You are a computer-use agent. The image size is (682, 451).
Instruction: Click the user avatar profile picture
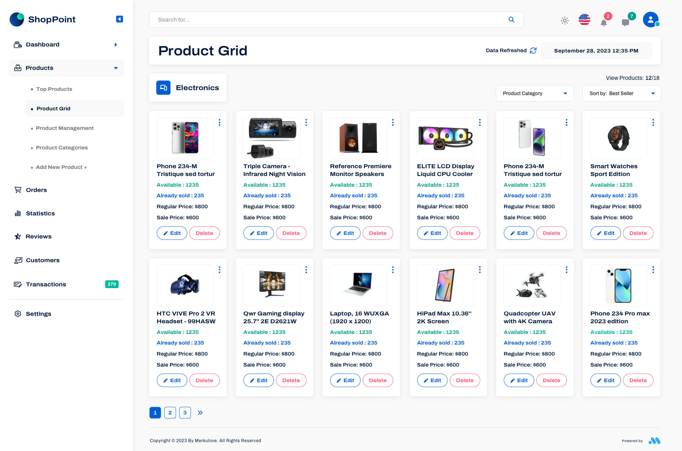650,20
